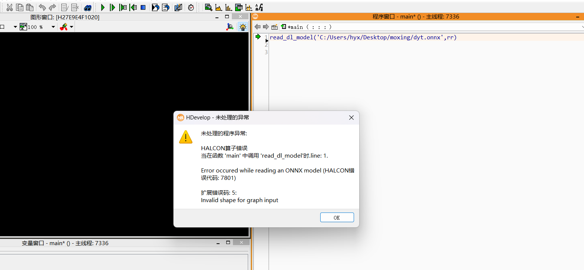The height and width of the screenshot is (270, 584).
Task: Click the Paste clipboard icon
Action: [x=30, y=7]
